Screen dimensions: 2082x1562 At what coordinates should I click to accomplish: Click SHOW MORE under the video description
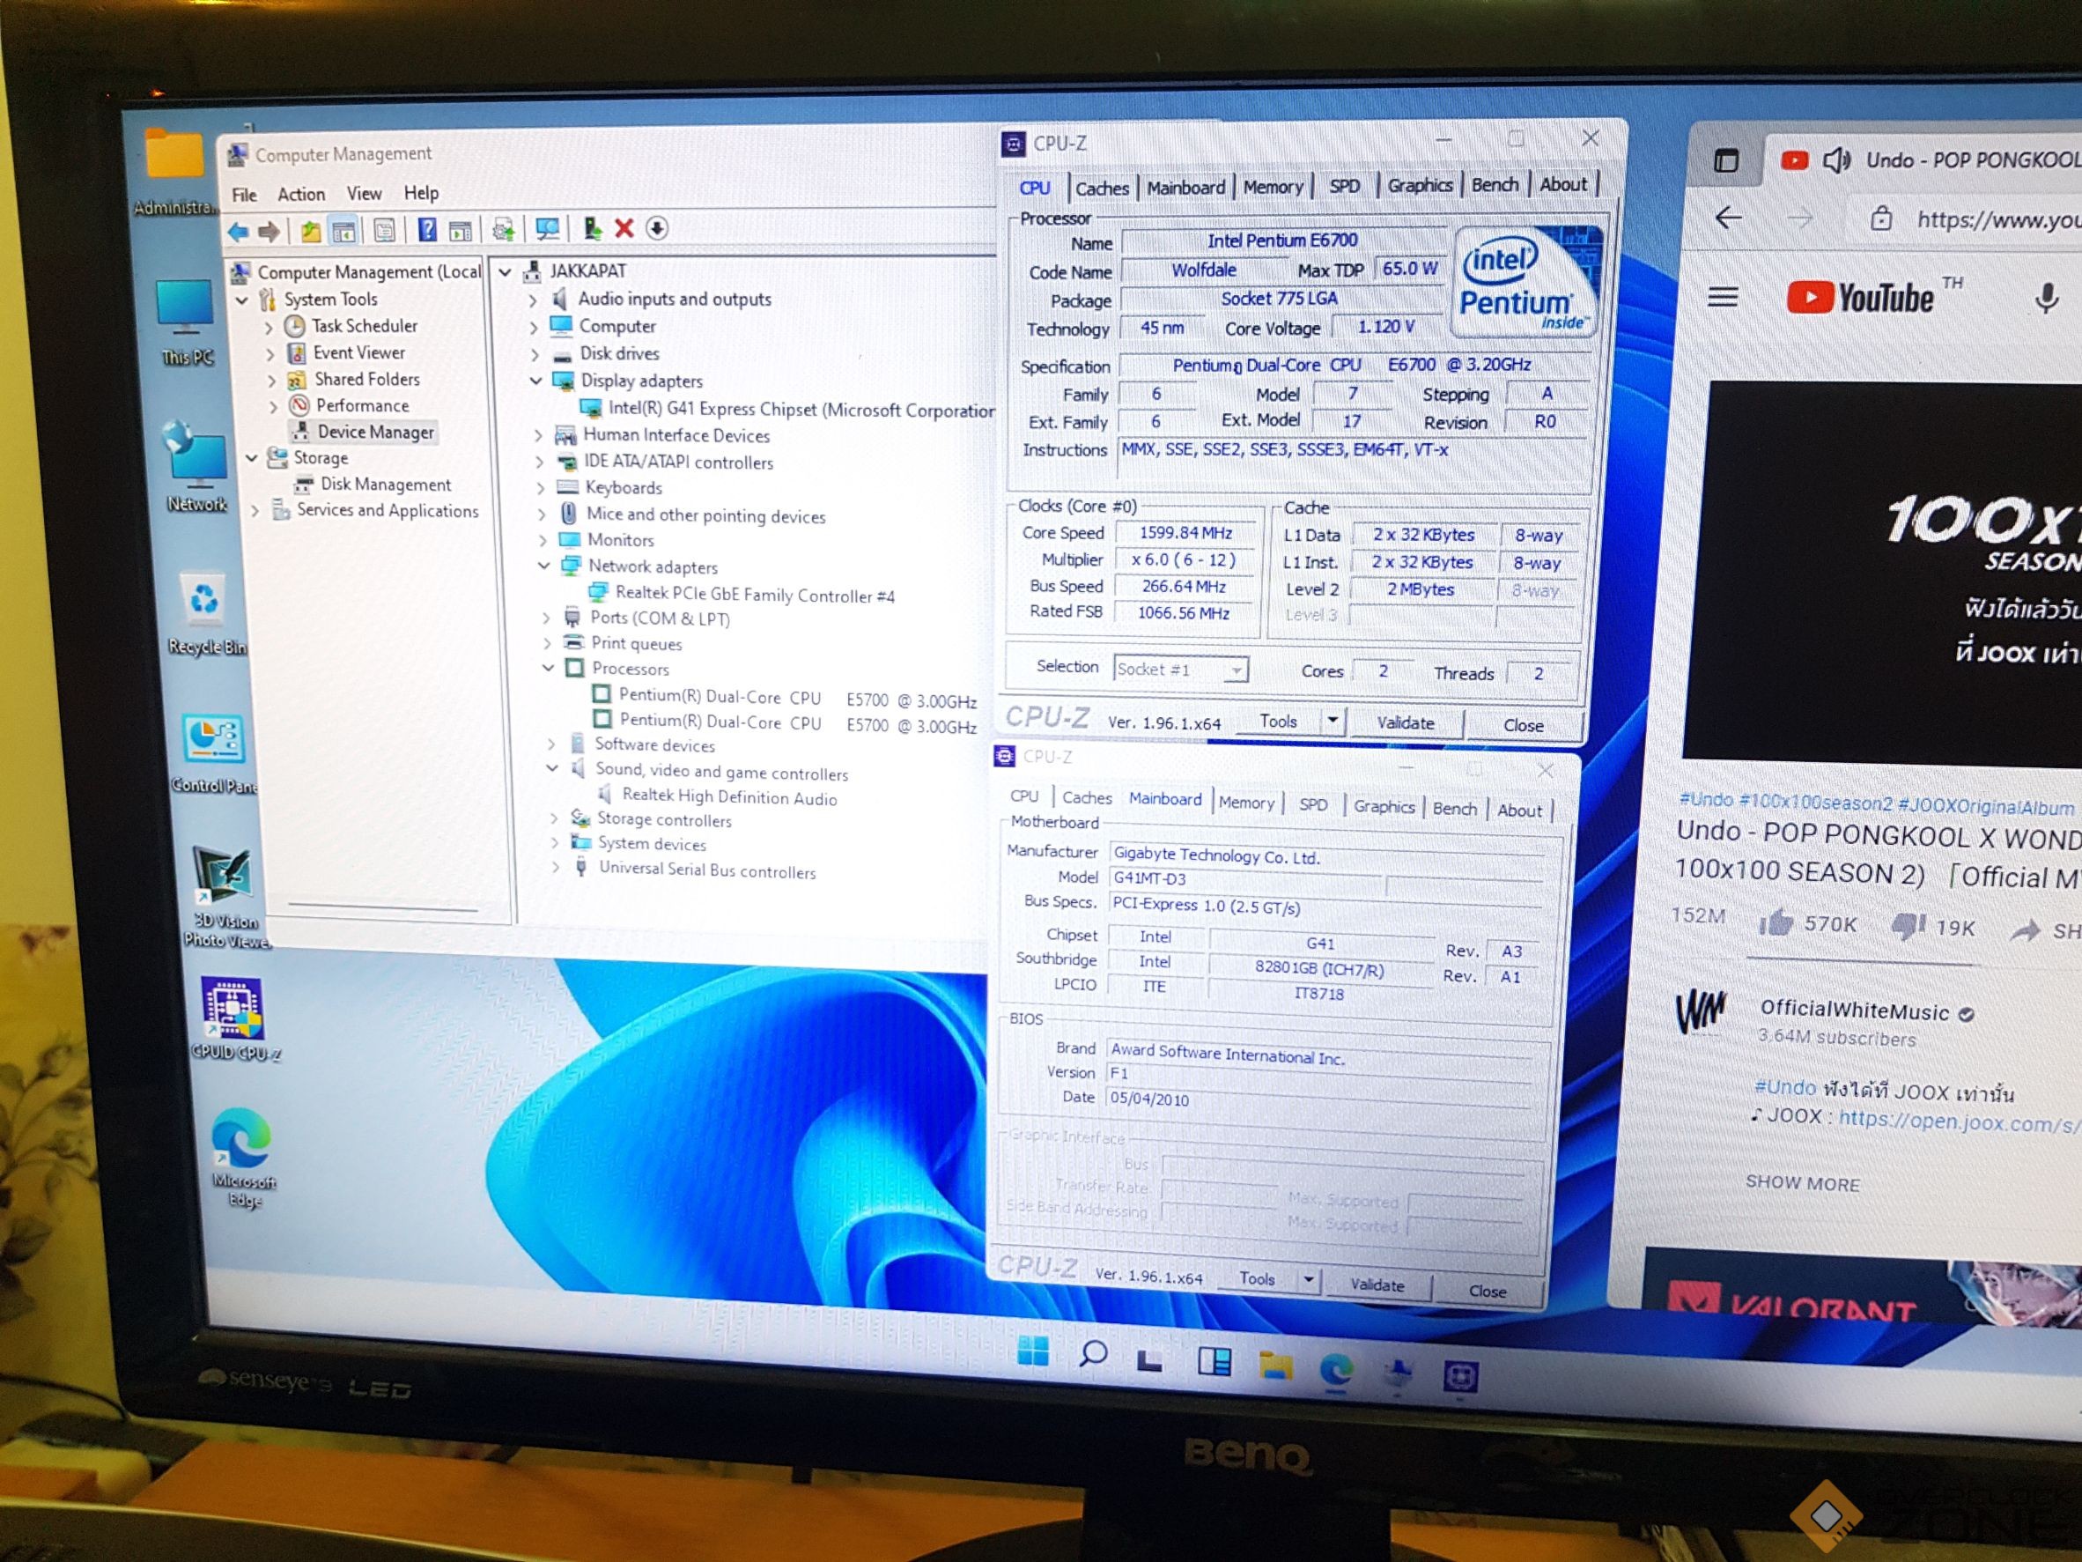click(1802, 1183)
